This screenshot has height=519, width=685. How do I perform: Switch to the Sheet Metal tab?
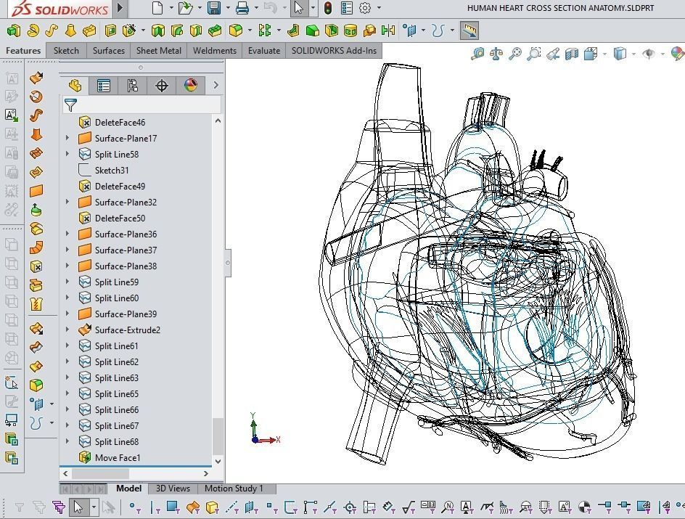[x=159, y=51]
